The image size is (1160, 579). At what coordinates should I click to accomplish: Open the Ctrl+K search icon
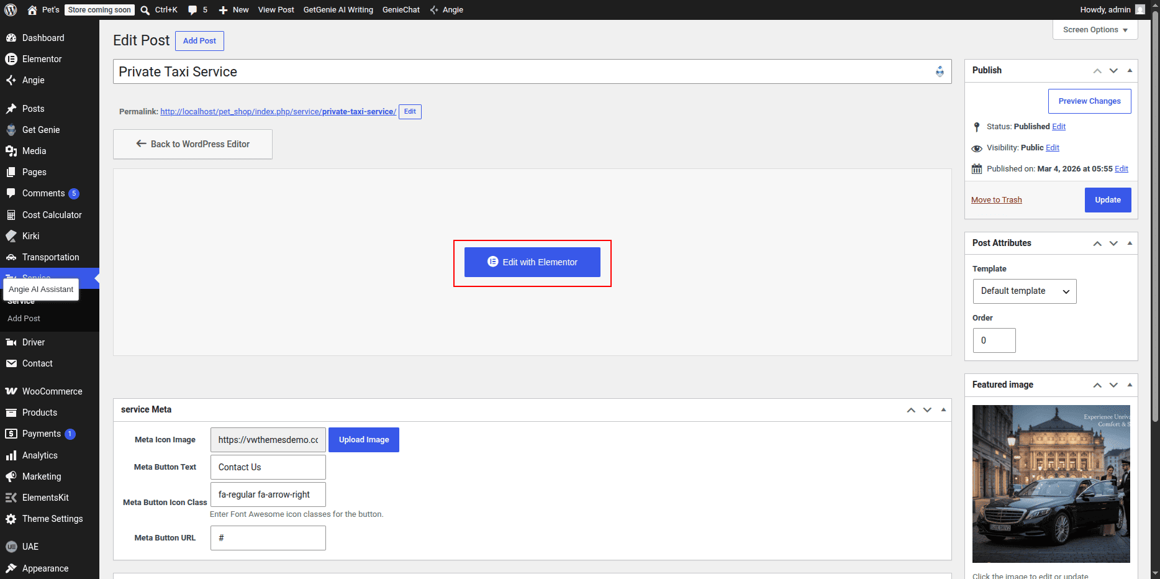(x=145, y=10)
